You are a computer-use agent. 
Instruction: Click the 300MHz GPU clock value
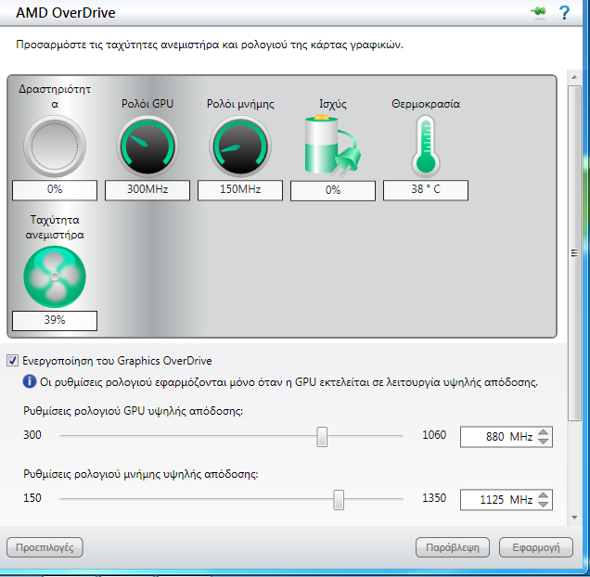[147, 189]
